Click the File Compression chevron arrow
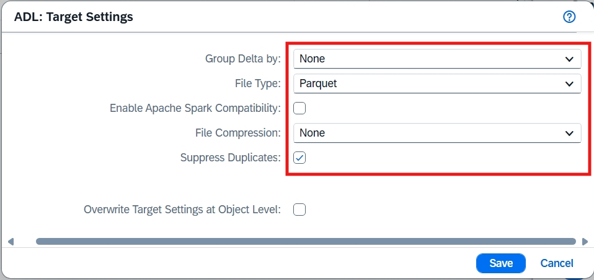594x280 pixels. 569,133
